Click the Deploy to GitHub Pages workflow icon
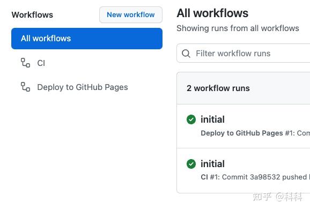This screenshot has width=310, height=210. [26, 87]
